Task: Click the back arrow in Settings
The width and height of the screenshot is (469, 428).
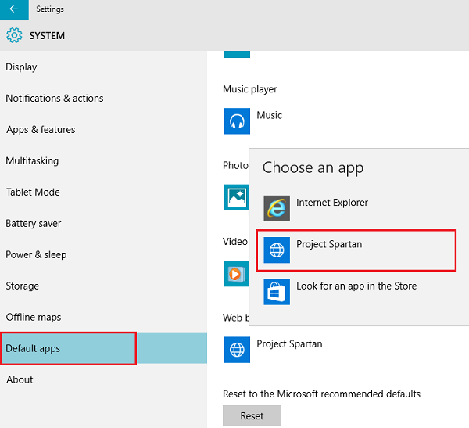Action: pyautogui.click(x=14, y=9)
